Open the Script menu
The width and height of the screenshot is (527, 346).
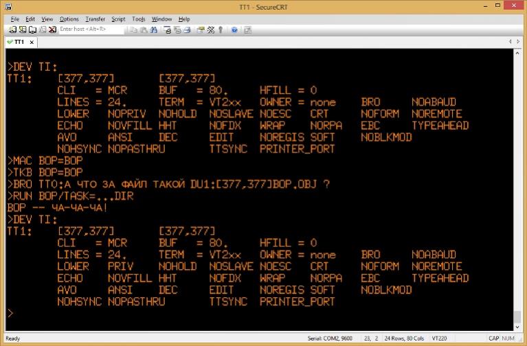(118, 19)
